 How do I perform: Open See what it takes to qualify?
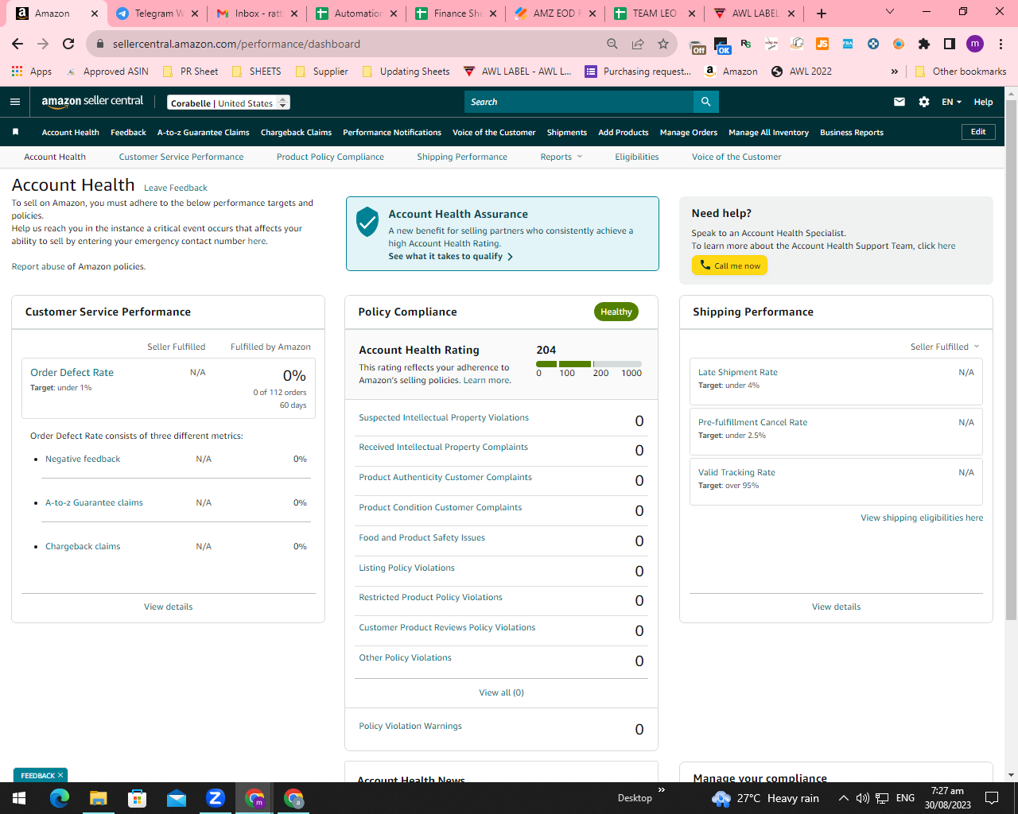tap(450, 256)
